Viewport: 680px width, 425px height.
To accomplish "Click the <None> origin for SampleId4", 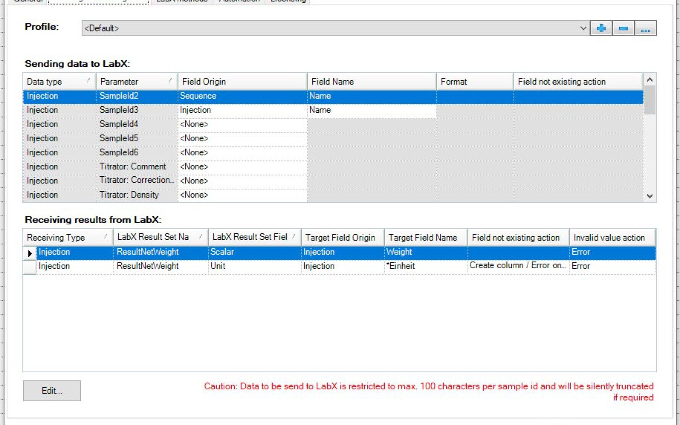I will [242, 124].
